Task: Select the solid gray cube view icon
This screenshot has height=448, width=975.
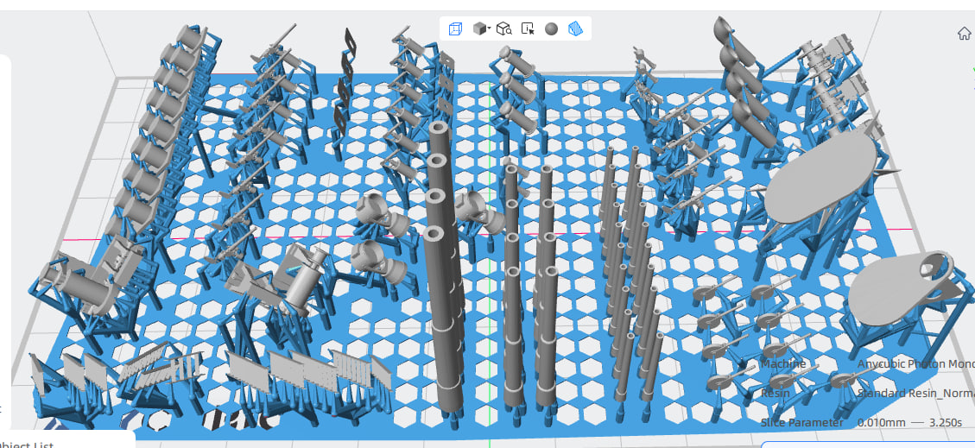Action: coord(478,28)
